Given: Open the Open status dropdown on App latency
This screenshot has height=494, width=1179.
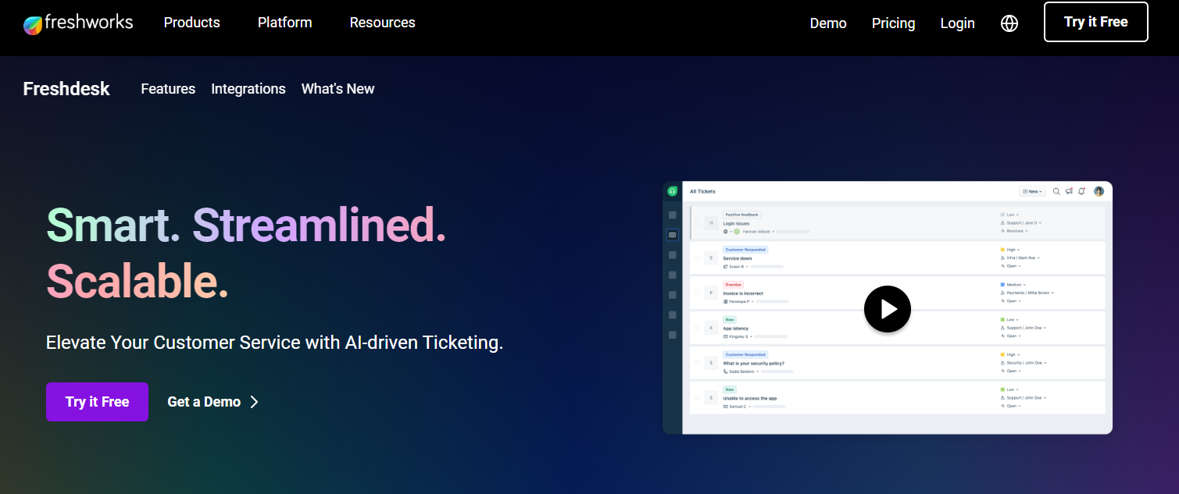Looking at the screenshot, I should (1011, 336).
